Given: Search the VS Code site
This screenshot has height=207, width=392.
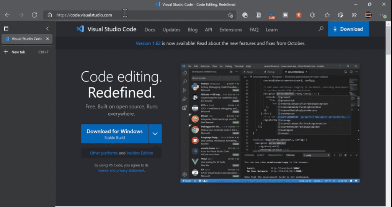Looking at the screenshot, I should pos(321,29).
